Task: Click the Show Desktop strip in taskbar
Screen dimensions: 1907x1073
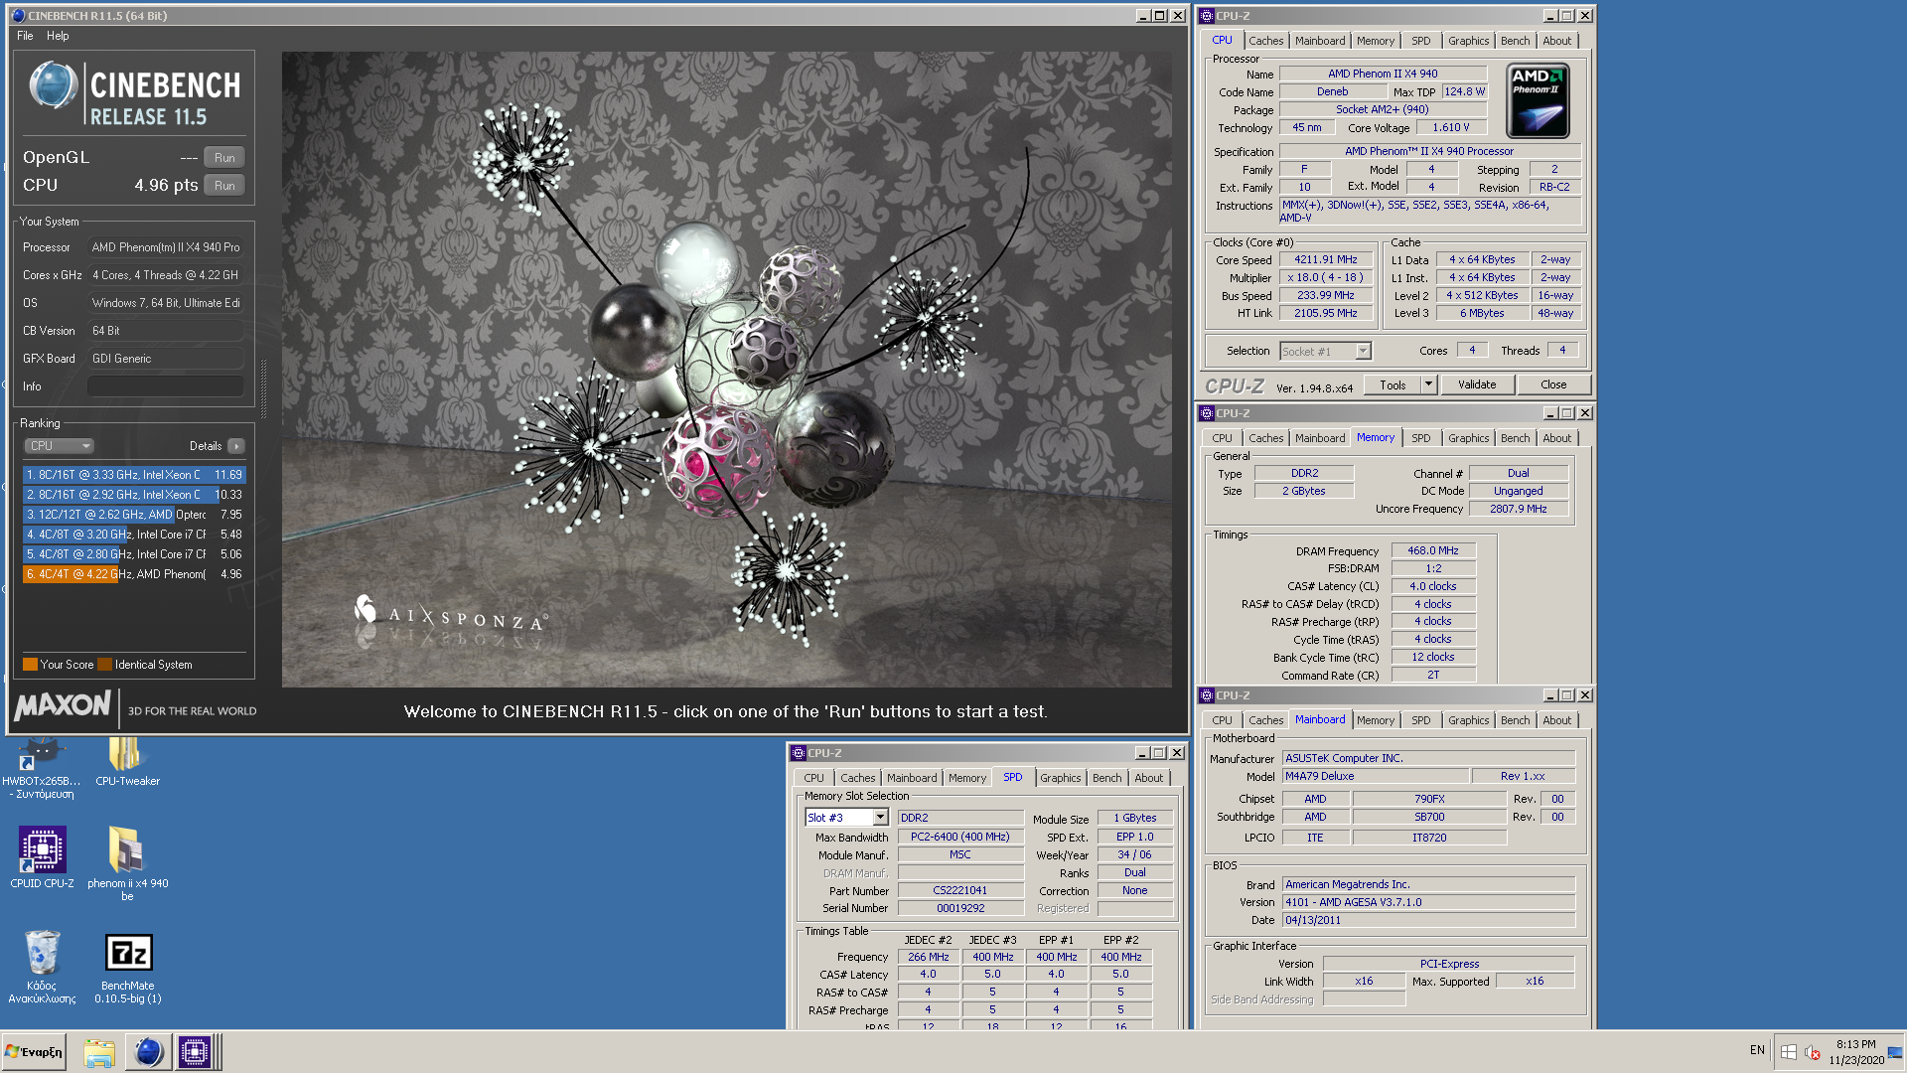Action: point(1897,1052)
